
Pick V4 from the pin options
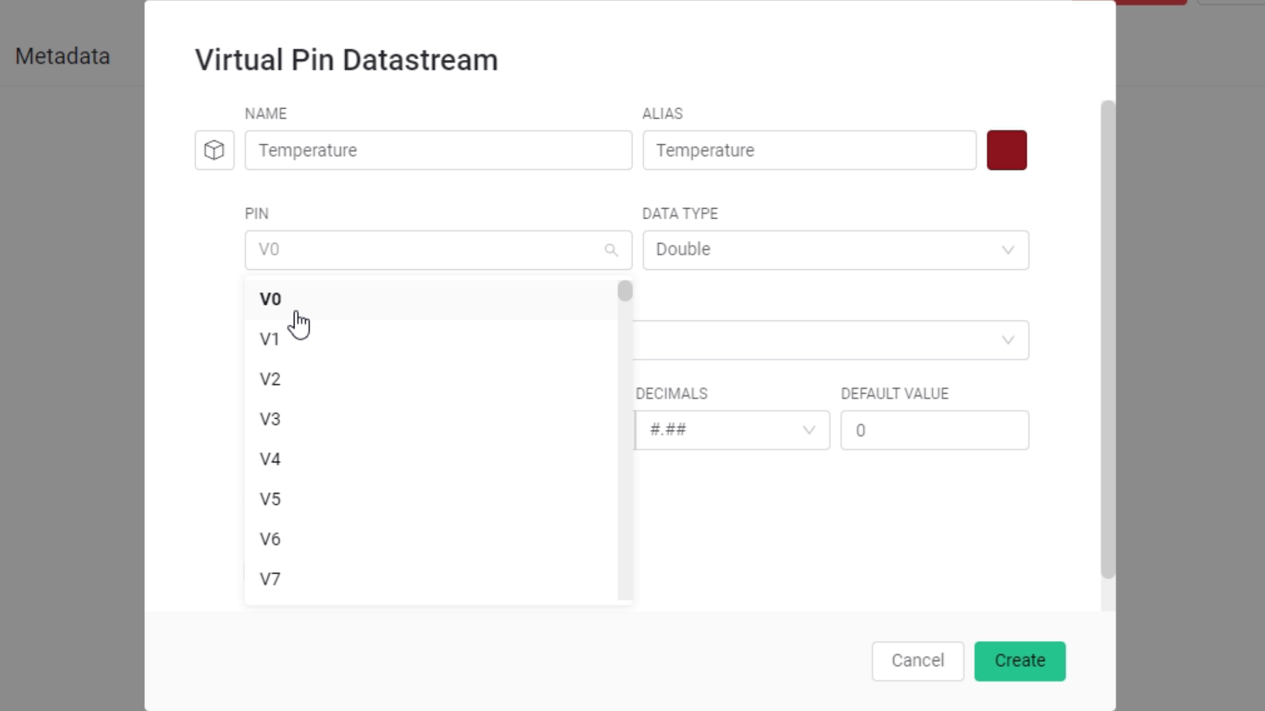coord(270,460)
